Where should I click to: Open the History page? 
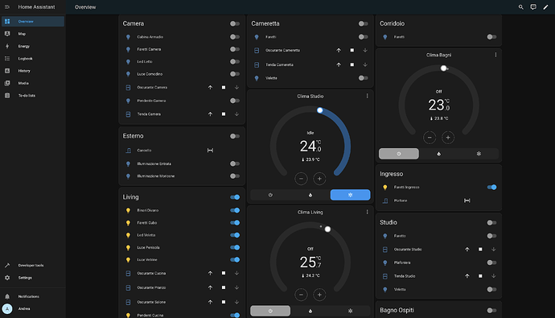33,71
